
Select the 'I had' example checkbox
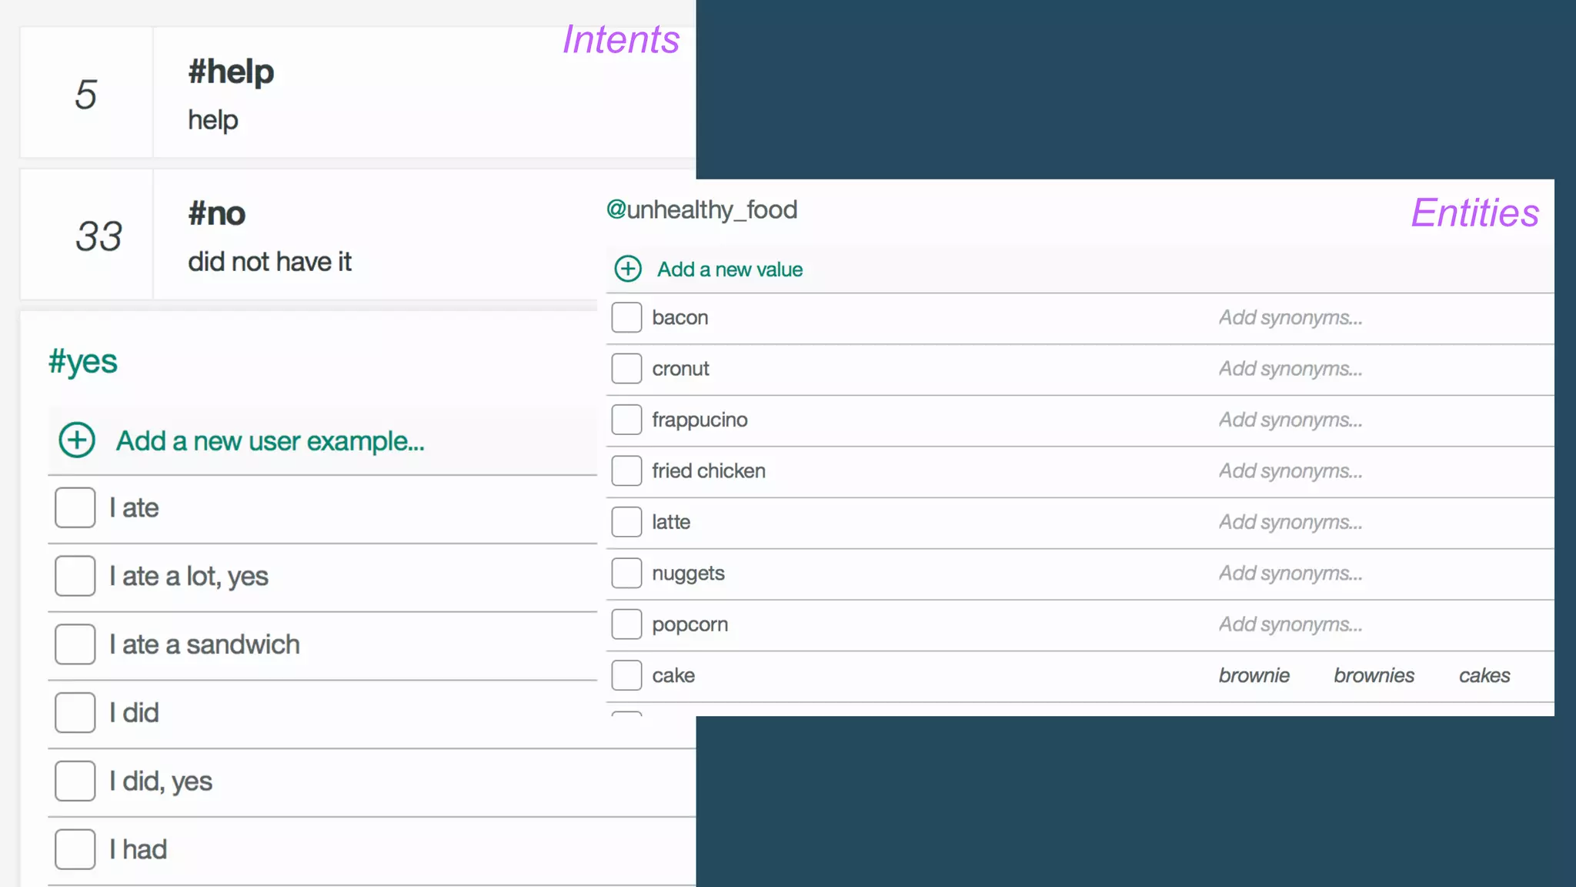75,849
